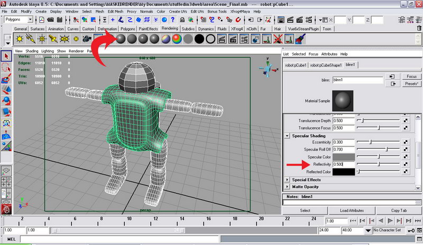The height and width of the screenshot is (245, 423).
Task: Click the Ambient Light sun shelf icon
Action: point(20,39)
